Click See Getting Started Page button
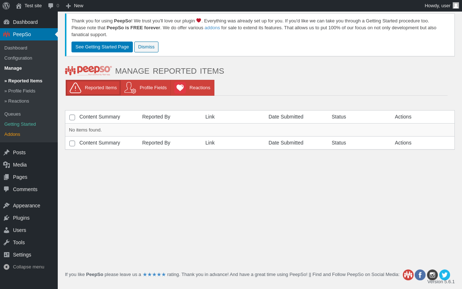Screen dimensions: 462x289 [102, 47]
